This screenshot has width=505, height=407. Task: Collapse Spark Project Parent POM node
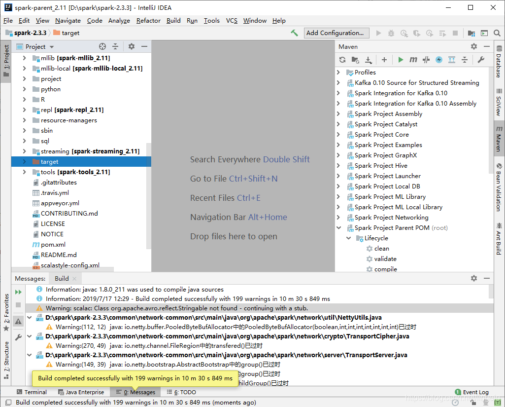(x=338, y=228)
